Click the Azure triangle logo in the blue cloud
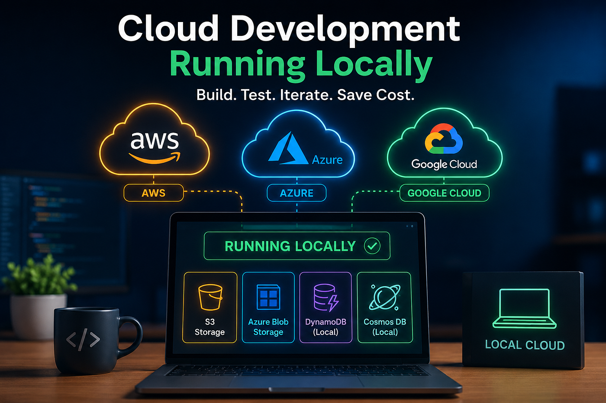This screenshot has height=403, width=606. pos(288,148)
